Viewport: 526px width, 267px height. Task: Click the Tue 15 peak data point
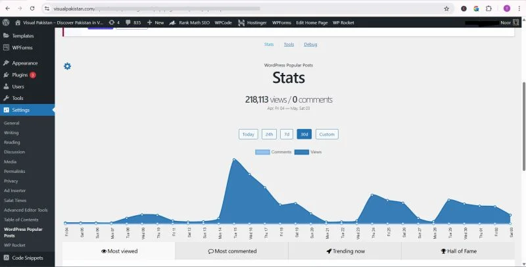click(x=234, y=160)
